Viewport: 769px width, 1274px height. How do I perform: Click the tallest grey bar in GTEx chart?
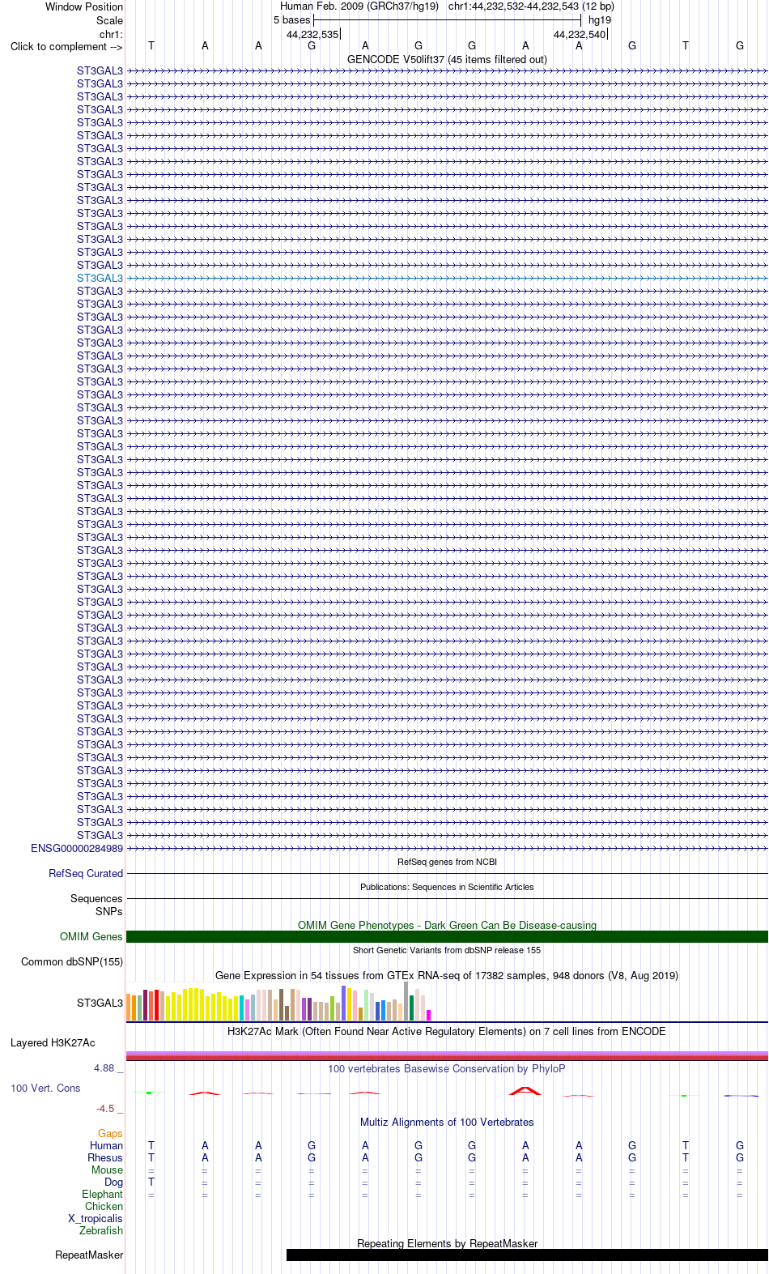pyautogui.click(x=406, y=1001)
